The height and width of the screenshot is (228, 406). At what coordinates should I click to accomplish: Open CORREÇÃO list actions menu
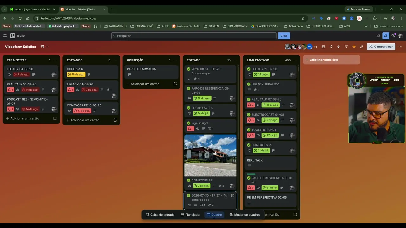point(175,60)
